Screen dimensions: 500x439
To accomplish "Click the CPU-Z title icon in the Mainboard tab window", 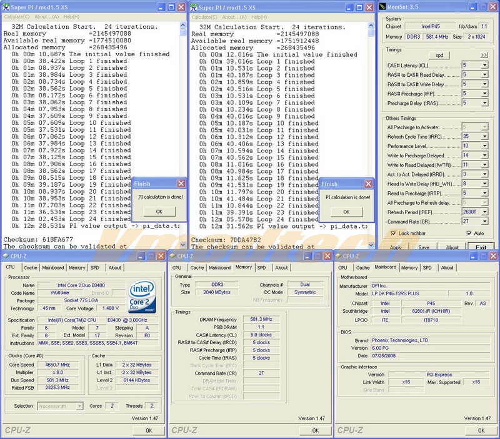I will tap(339, 256).
